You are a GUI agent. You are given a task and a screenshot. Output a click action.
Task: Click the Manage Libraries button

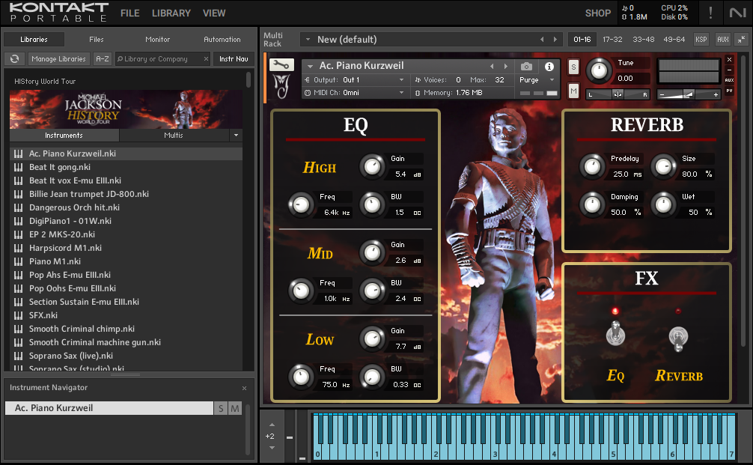pyautogui.click(x=58, y=58)
